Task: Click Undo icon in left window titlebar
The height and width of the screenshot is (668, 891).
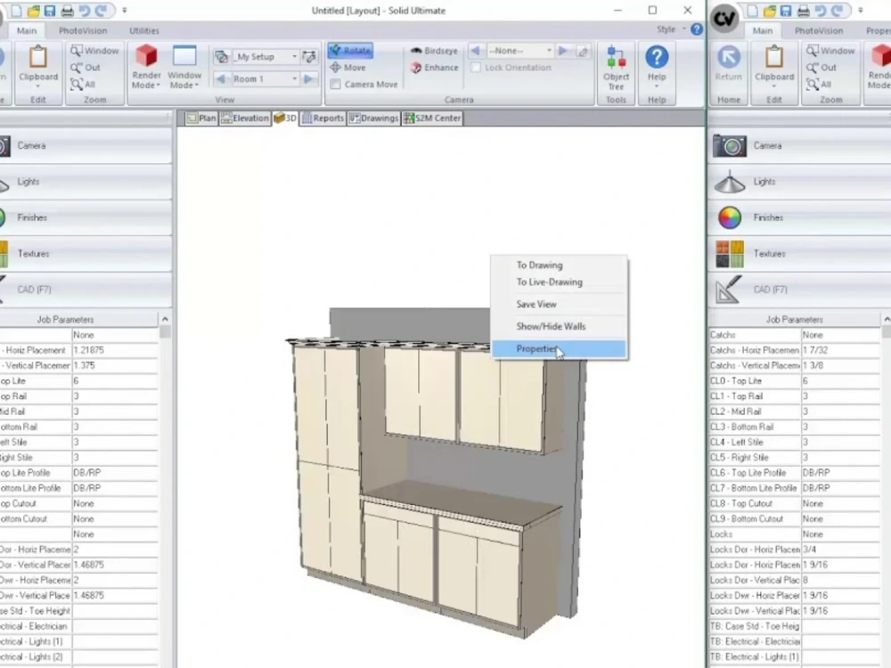Action: pos(84,10)
